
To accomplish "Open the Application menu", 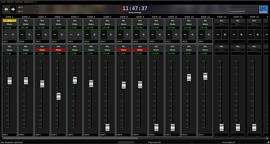I will point(29,2).
